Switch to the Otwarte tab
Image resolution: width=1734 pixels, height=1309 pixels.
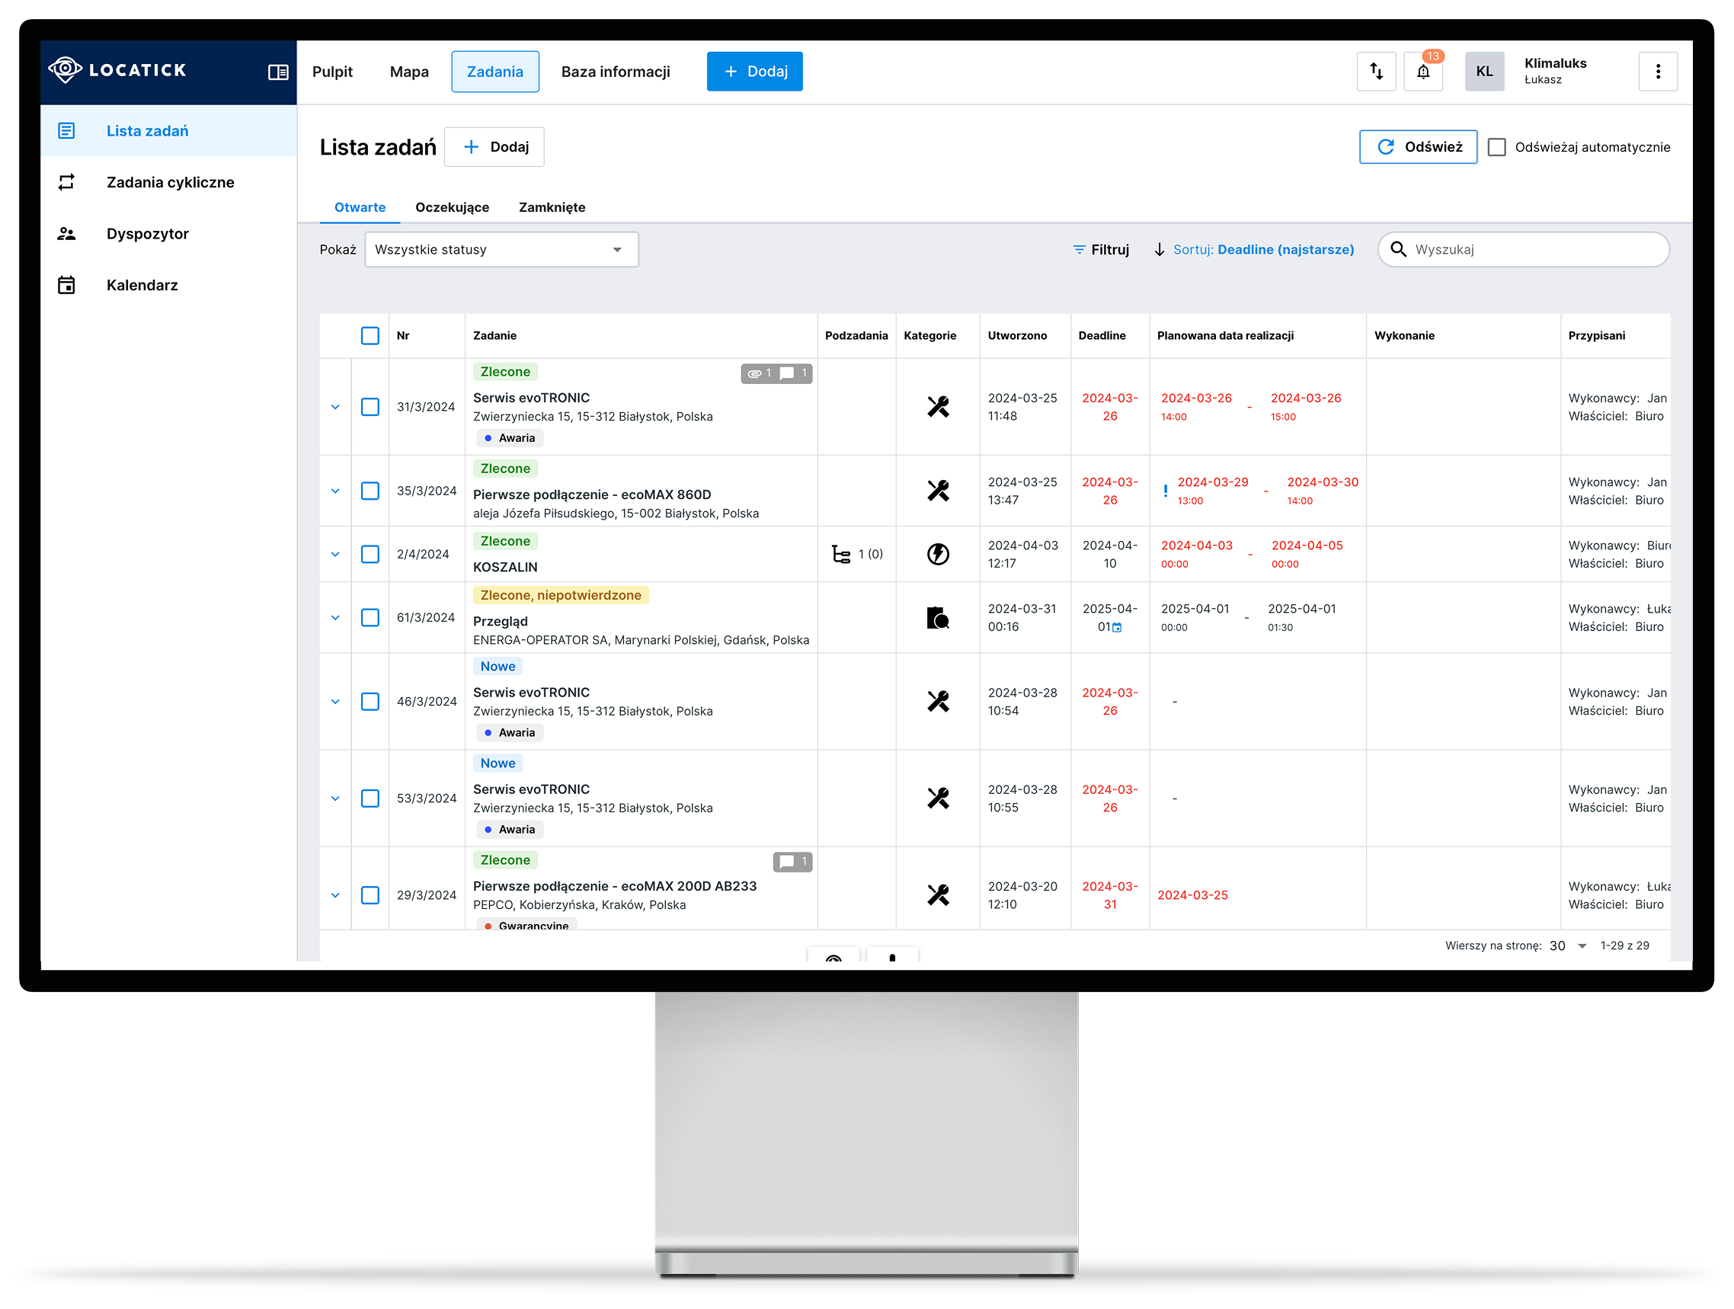(x=360, y=207)
